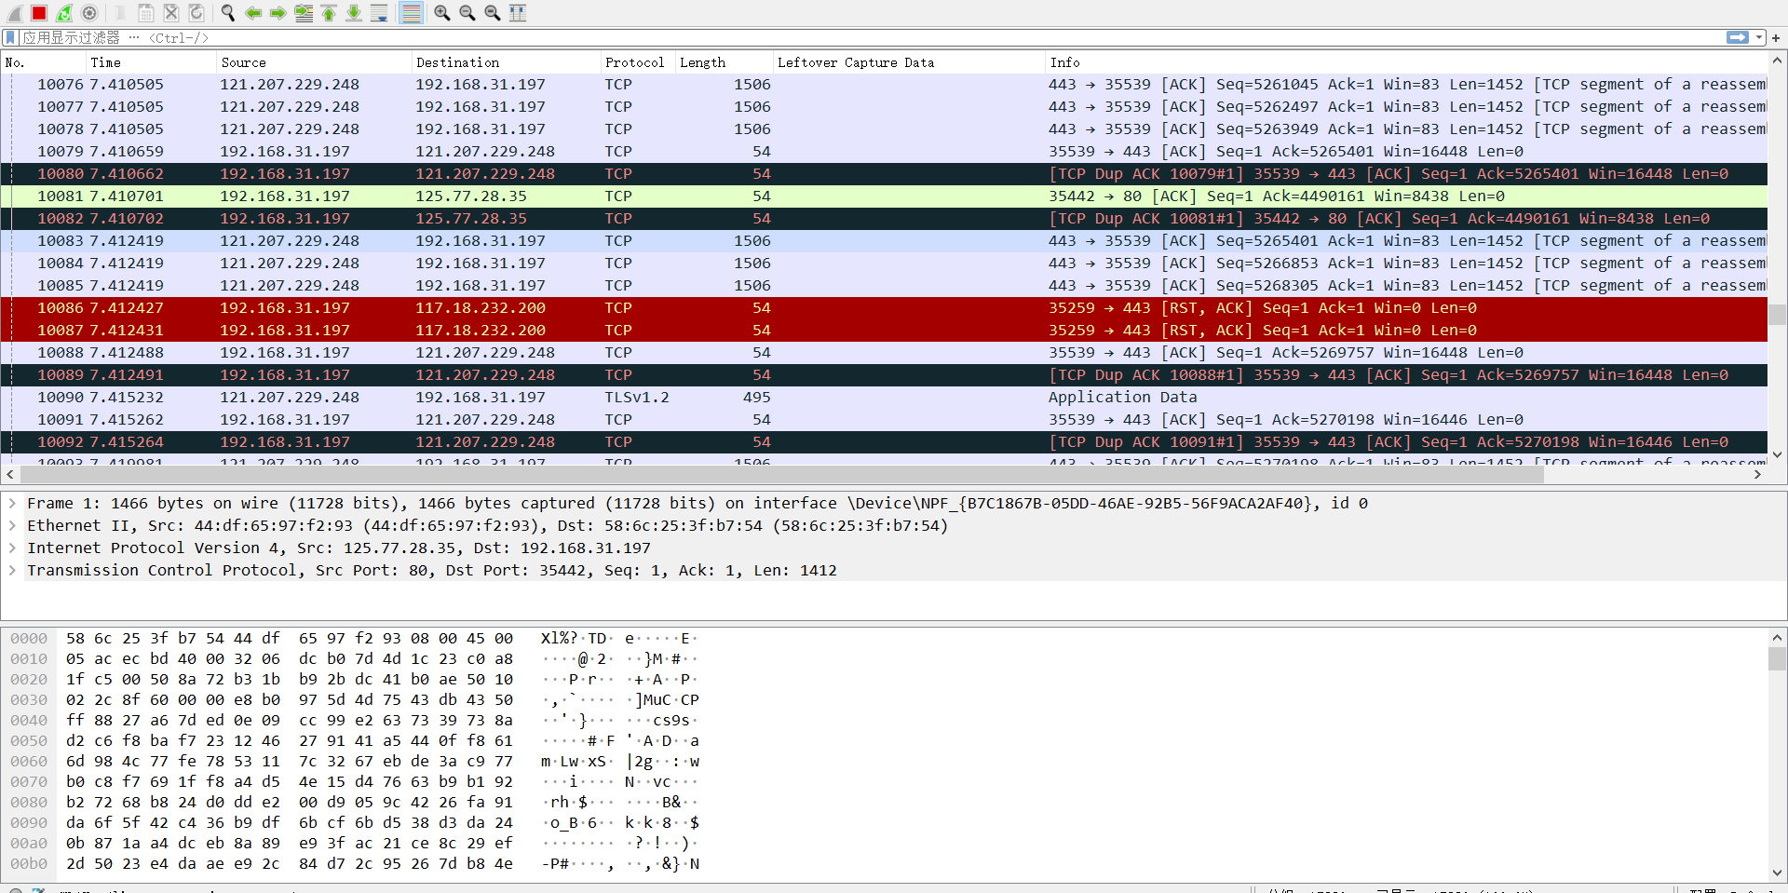This screenshot has width=1788, height=893.
Task: Click the shark fin start capture icon
Action: (x=14, y=13)
